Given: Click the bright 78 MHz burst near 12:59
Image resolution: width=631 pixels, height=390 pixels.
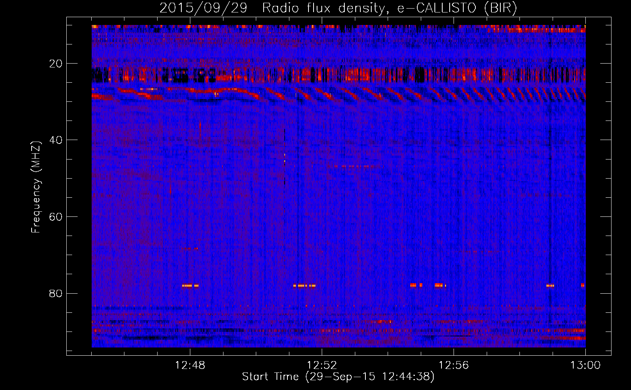Looking at the screenshot, I should coord(550,285).
